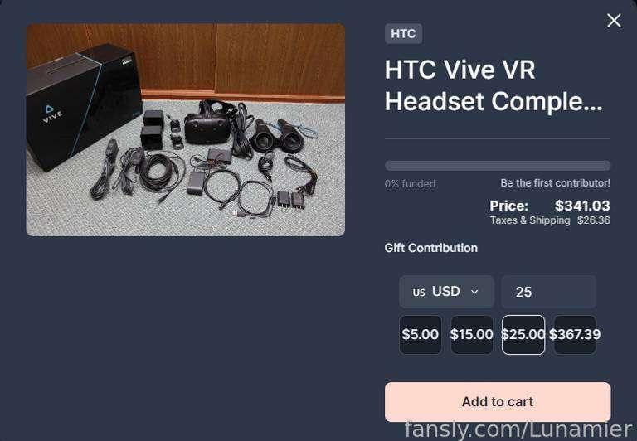This screenshot has width=637, height=441.
Task: Click the funding progress bar
Action: coord(498,166)
